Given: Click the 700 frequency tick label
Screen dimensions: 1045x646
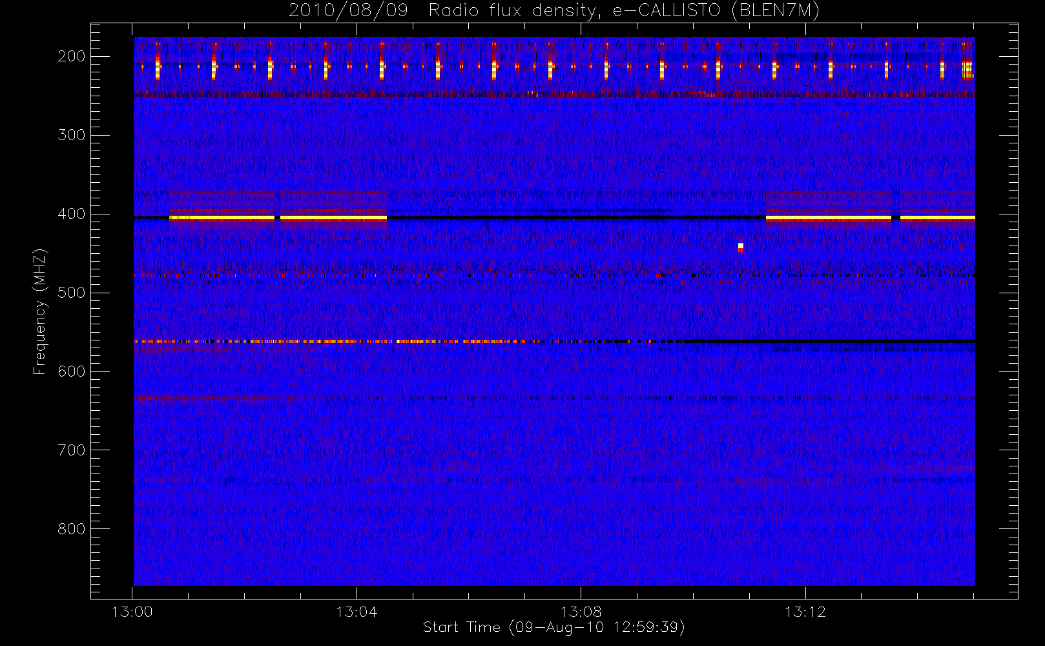Looking at the screenshot, I should 72,450.
